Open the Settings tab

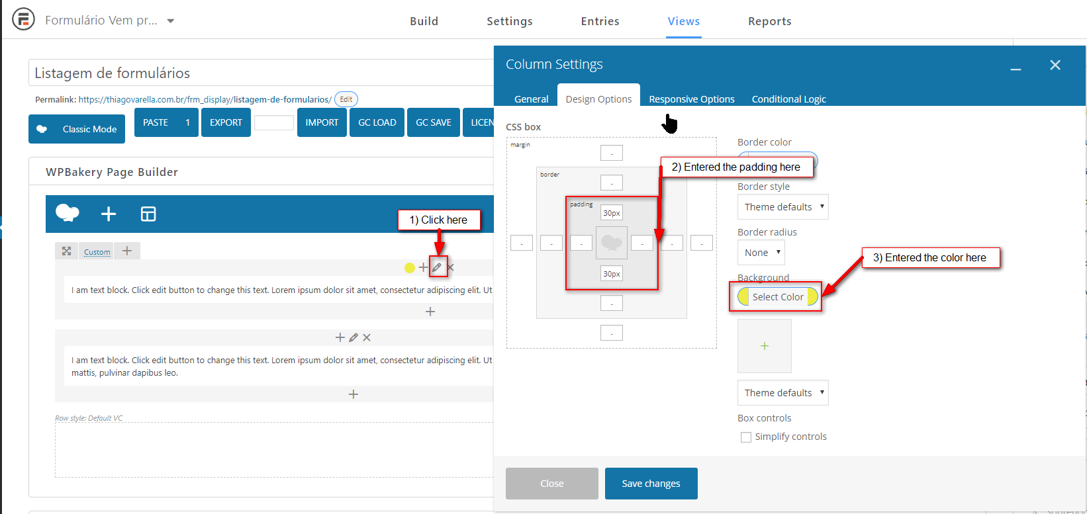(509, 21)
